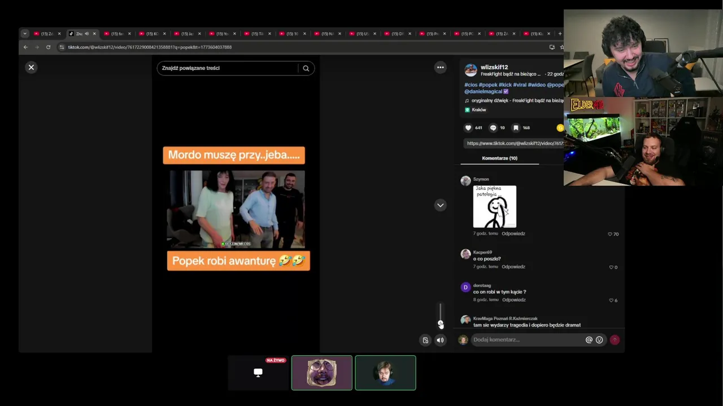Open the 'oryginalny dźwięk' sound link
This screenshot has height=406, width=723.
(x=514, y=100)
